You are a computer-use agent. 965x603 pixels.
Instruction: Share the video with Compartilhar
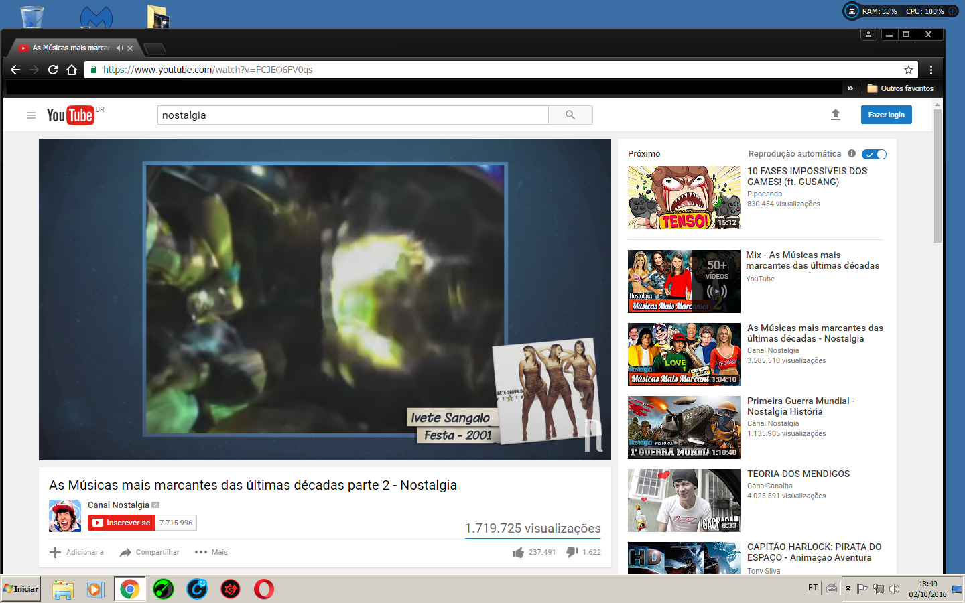(x=149, y=552)
